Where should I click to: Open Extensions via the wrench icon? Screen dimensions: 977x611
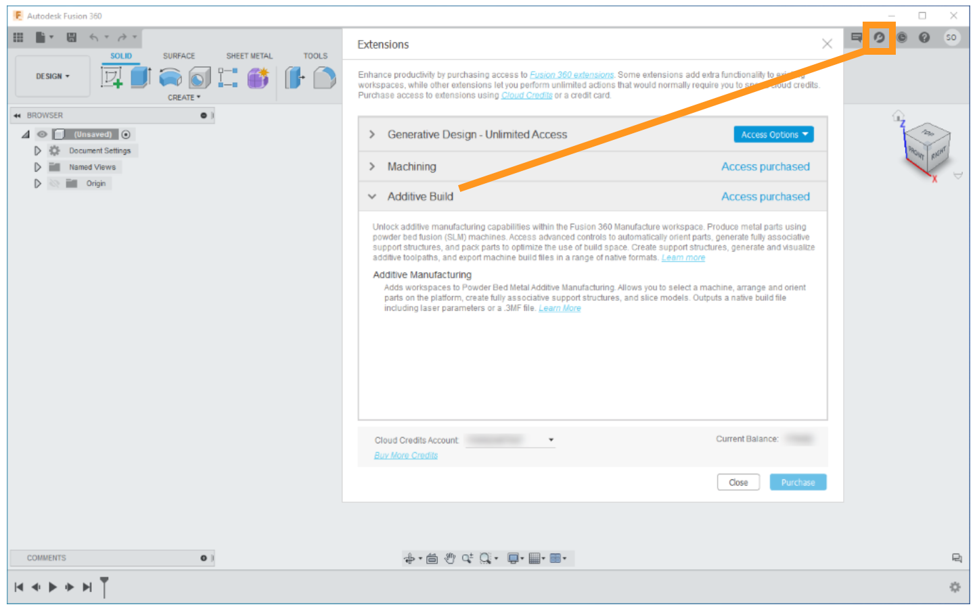879,38
